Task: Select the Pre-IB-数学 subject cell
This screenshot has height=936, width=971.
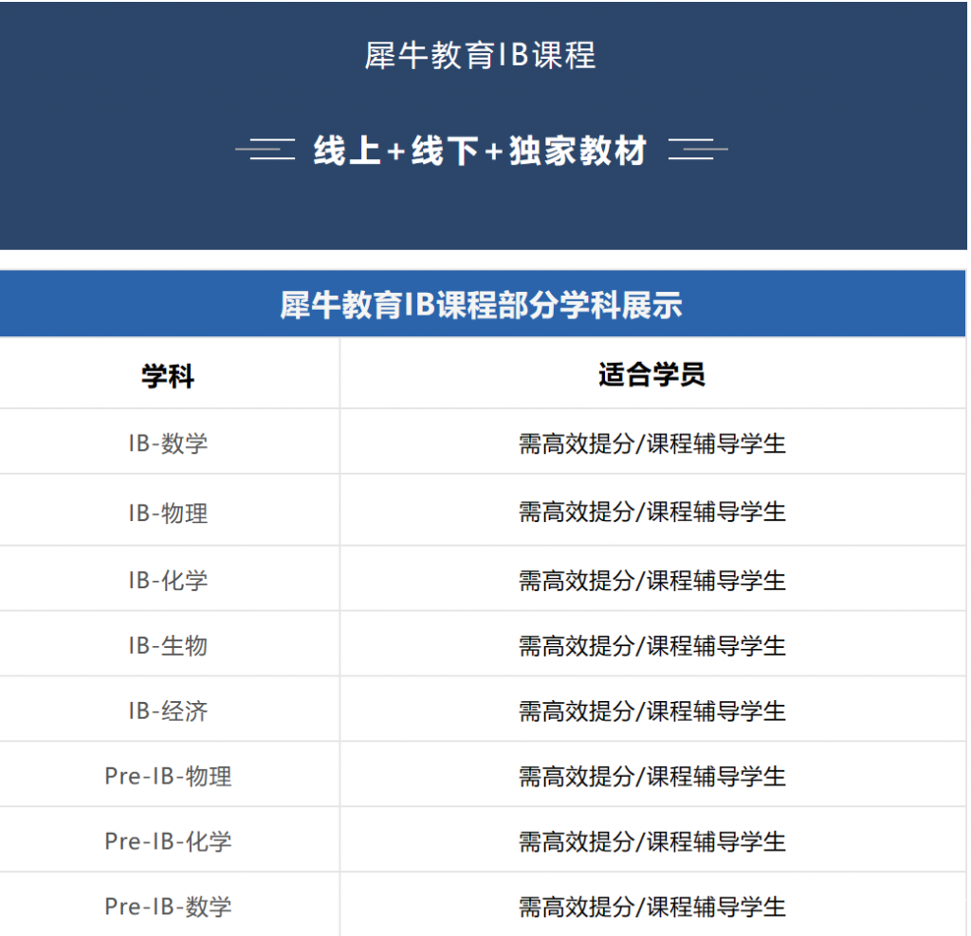Action: (168, 907)
